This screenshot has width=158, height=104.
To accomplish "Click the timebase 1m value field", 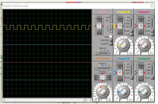I will (103, 100).
